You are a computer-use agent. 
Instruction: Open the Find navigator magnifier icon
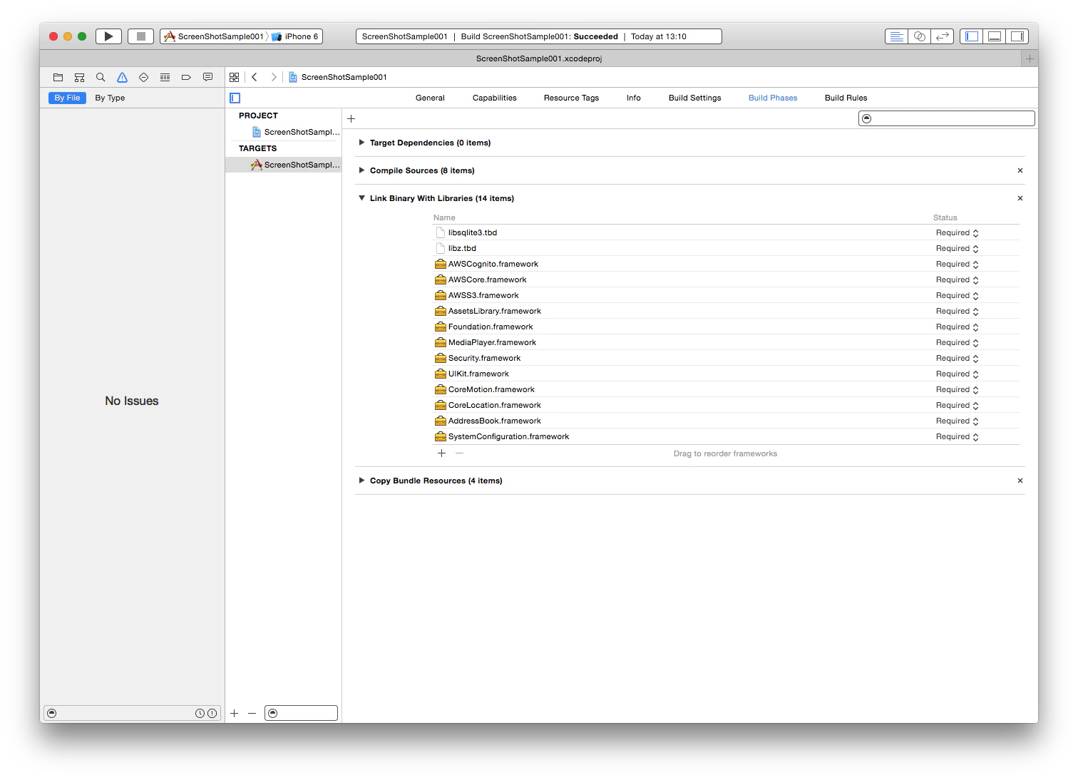101,77
